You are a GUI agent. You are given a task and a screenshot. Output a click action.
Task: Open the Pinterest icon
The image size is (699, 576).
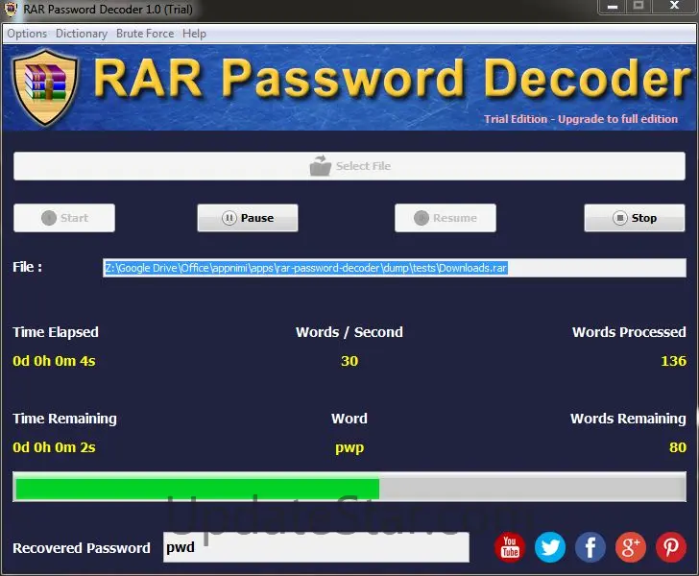click(x=671, y=547)
